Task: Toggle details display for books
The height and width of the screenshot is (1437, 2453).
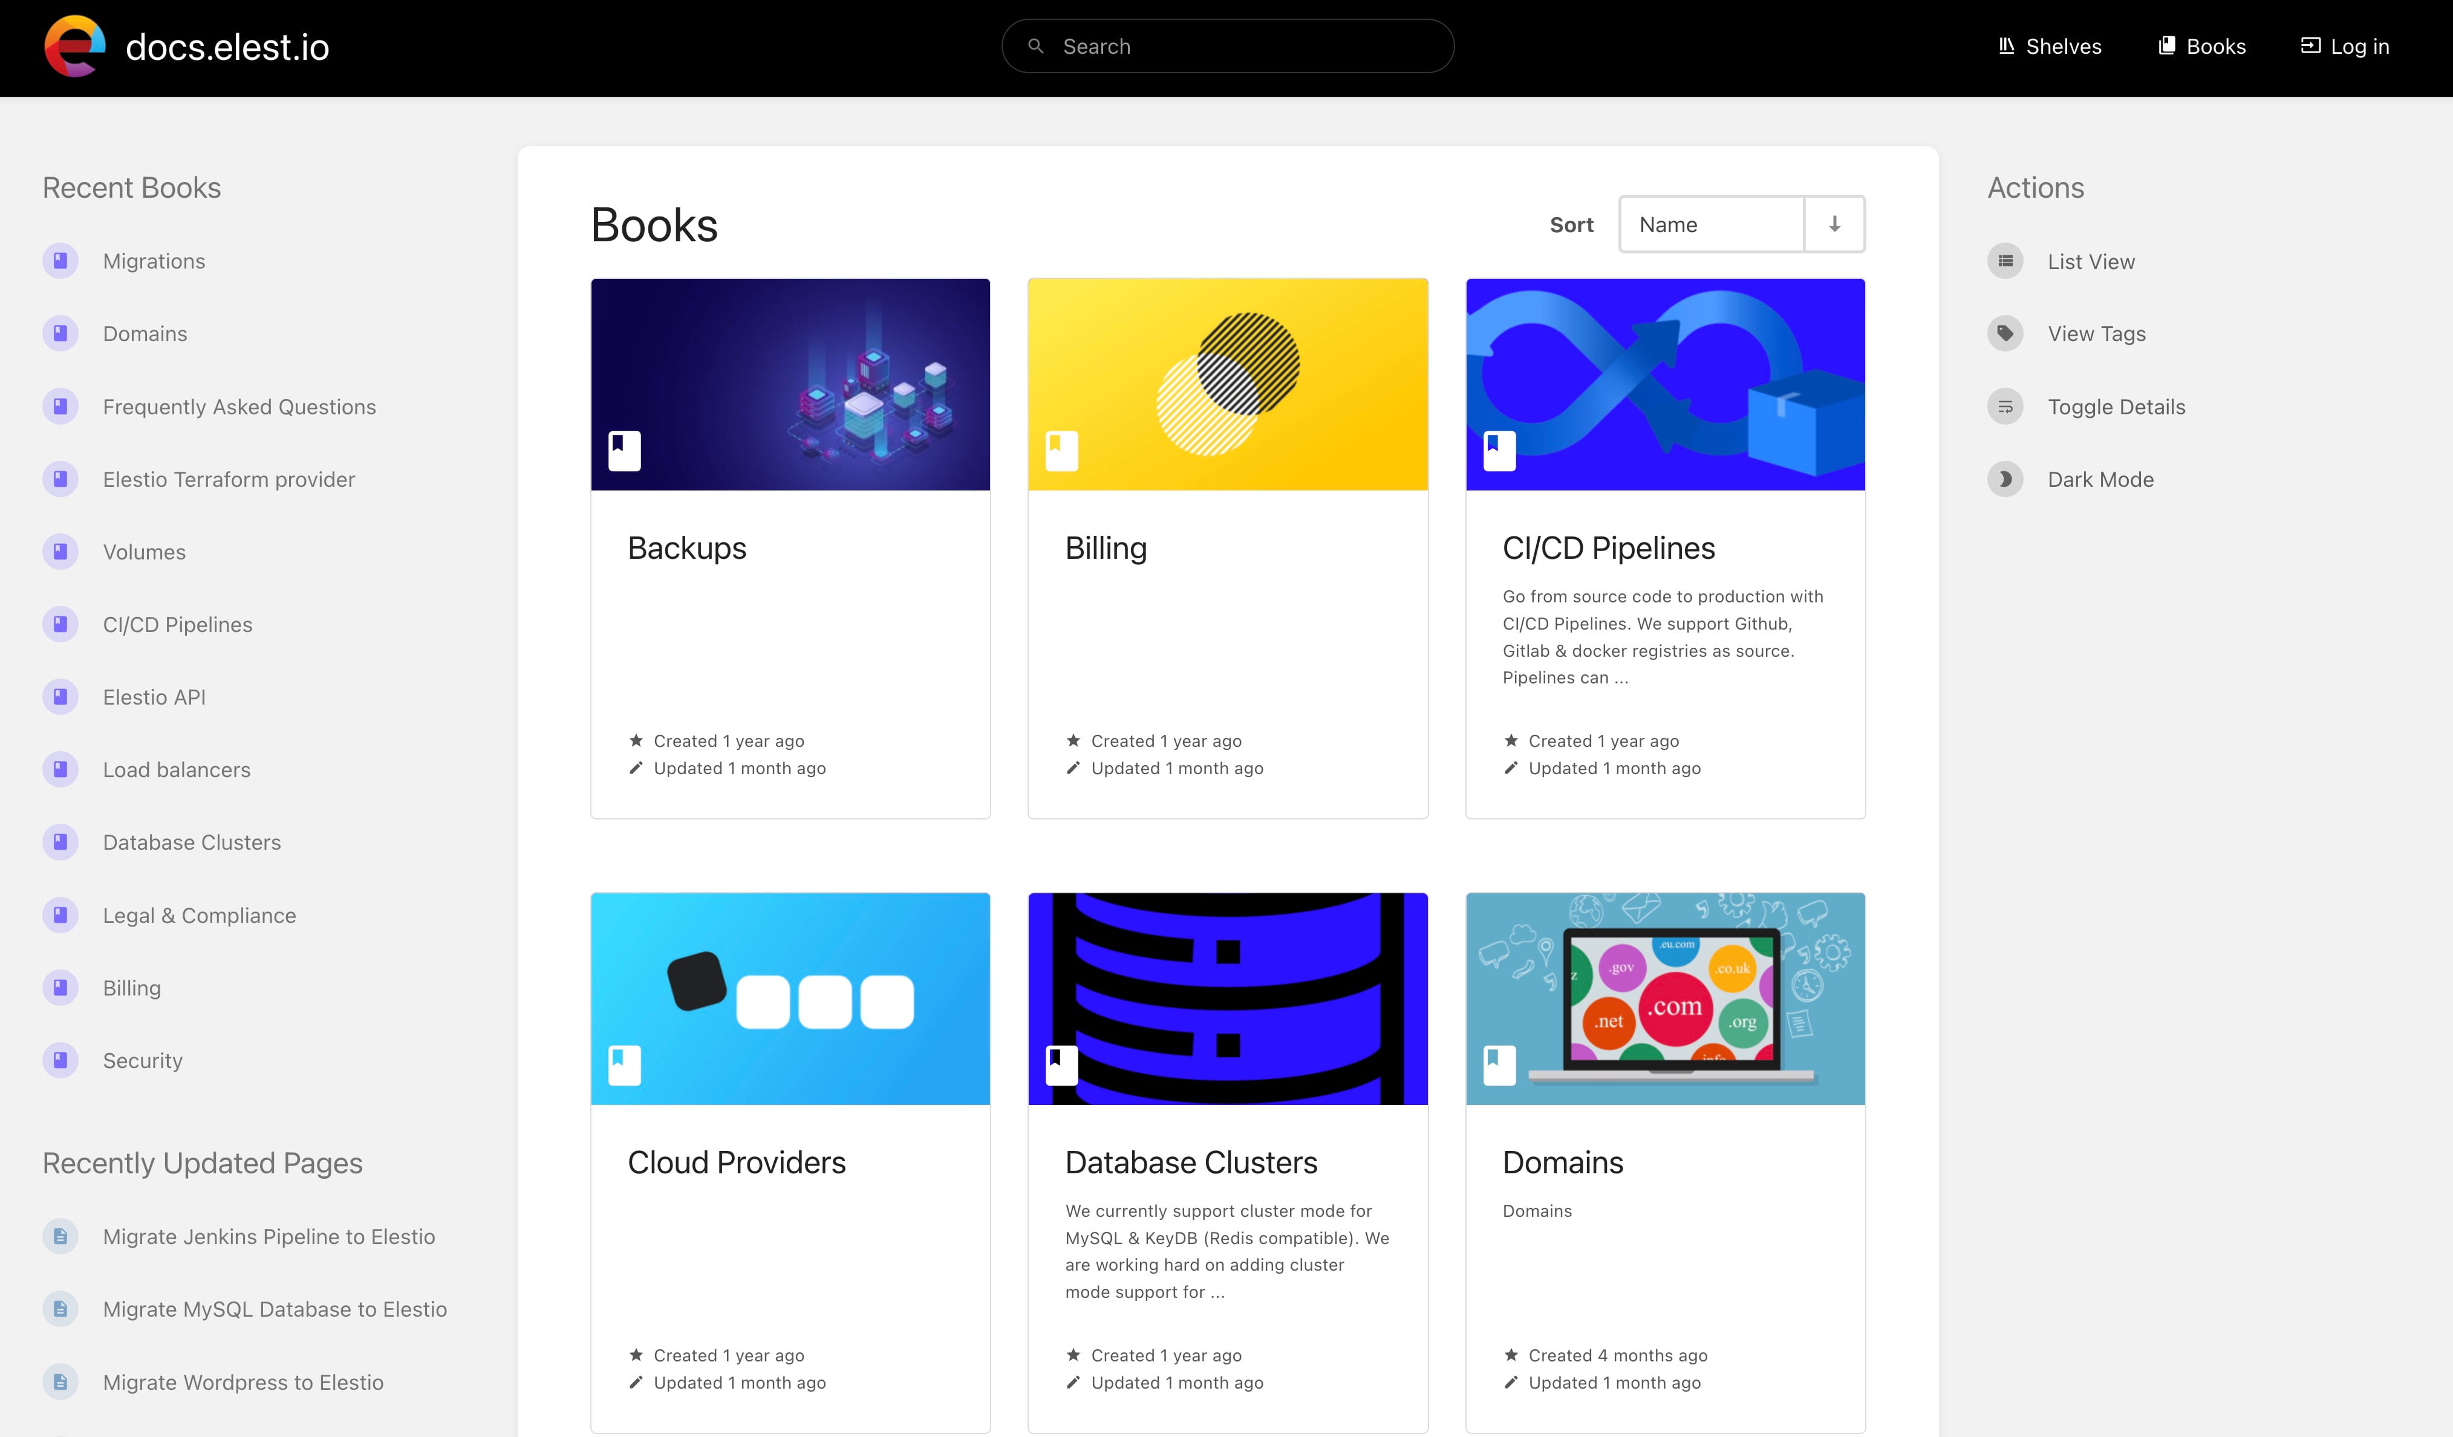Action: tap(2116, 406)
